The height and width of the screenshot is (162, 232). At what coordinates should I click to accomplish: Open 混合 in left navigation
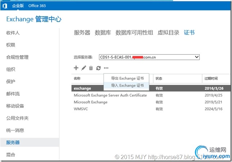11,155
